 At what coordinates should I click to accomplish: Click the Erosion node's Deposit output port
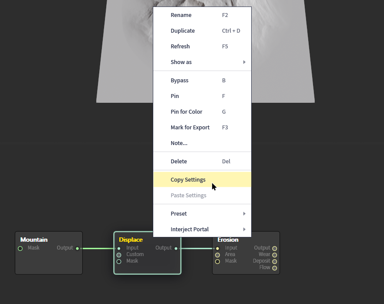pyautogui.click(x=275, y=261)
